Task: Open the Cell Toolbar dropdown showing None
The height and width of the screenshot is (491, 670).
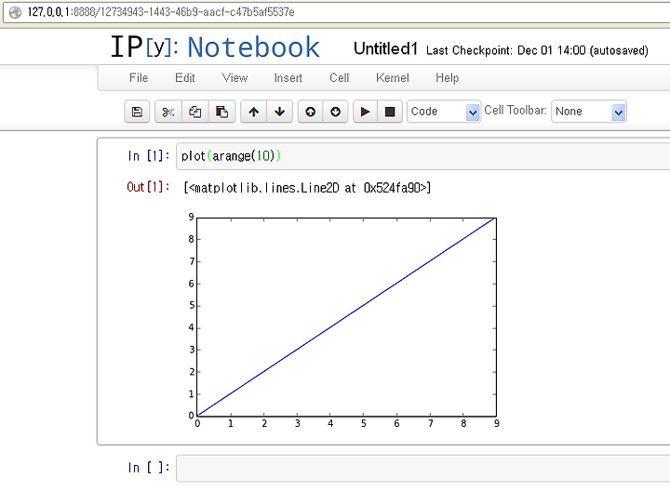Action: point(589,112)
